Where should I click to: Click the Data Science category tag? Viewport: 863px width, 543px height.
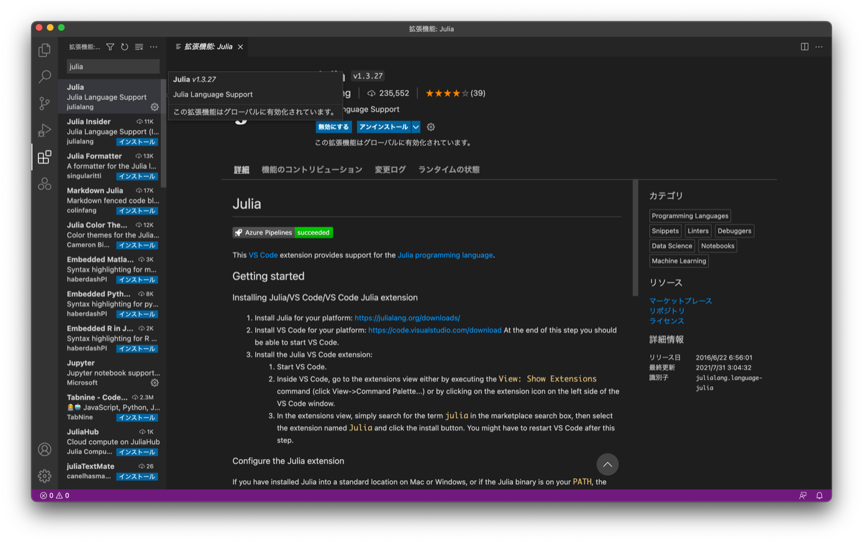pyautogui.click(x=672, y=246)
